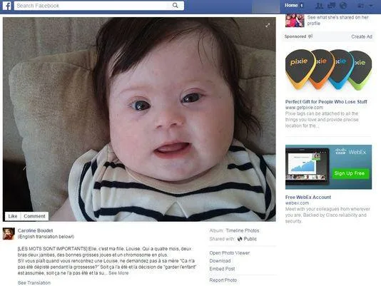
Task: Expand the post with See More
Action: pyautogui.click(x=118, y=273)
